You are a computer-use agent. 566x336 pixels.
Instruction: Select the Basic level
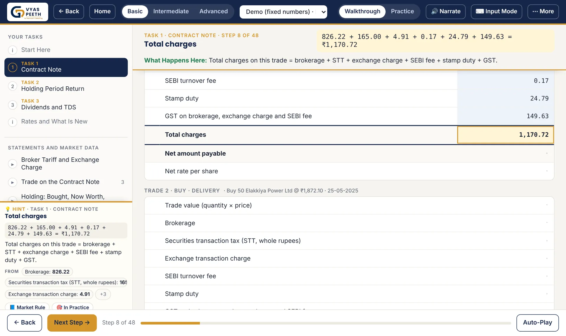tap(135, 11)
